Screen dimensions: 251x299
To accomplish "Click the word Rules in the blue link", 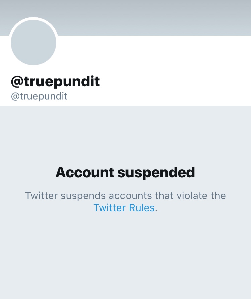I will click(142, 208).
